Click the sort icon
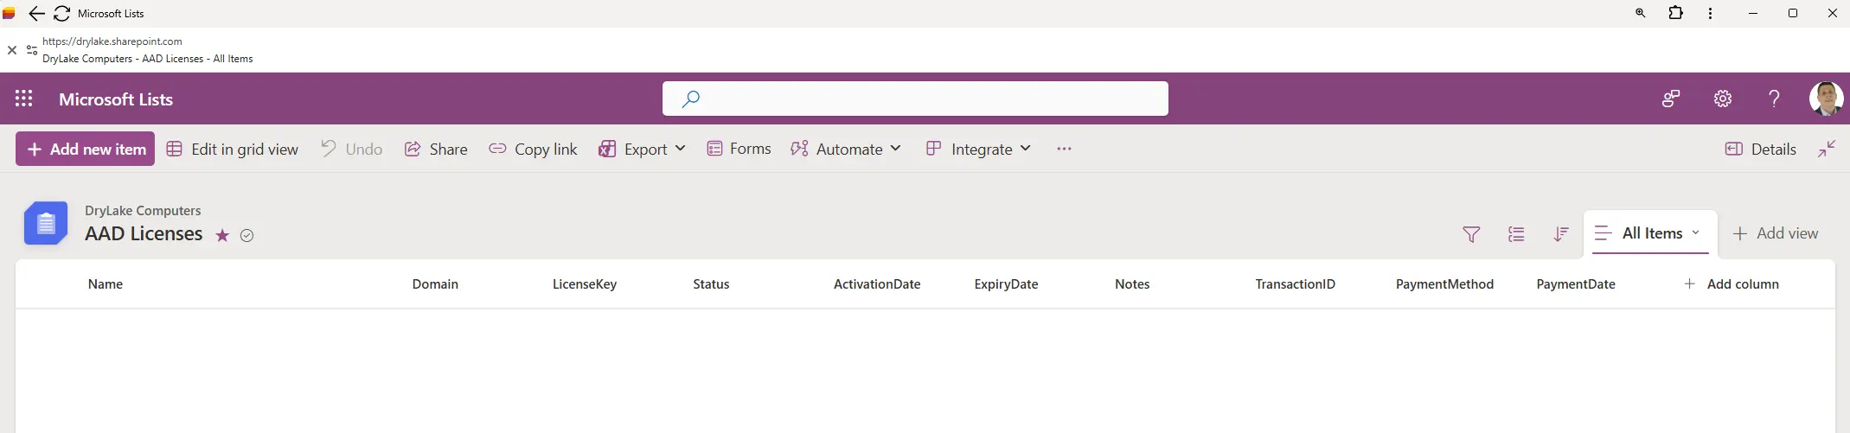Image resolution: width=1850 pixels, height=433 pixels. pos(1560,234)
